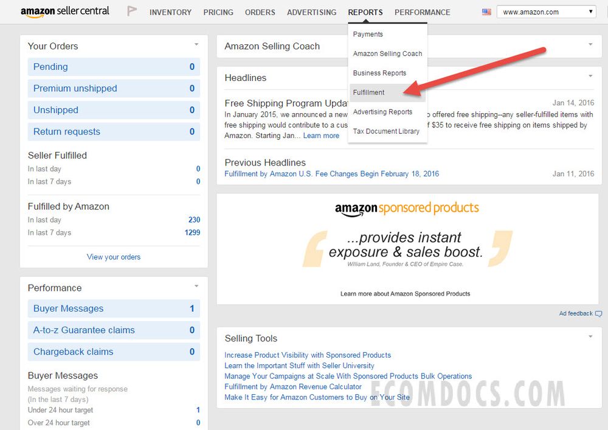Image resolution: width=608 pixels, height=430 pixels.
Task: Open Unshipped orders row
Action: 114,110
